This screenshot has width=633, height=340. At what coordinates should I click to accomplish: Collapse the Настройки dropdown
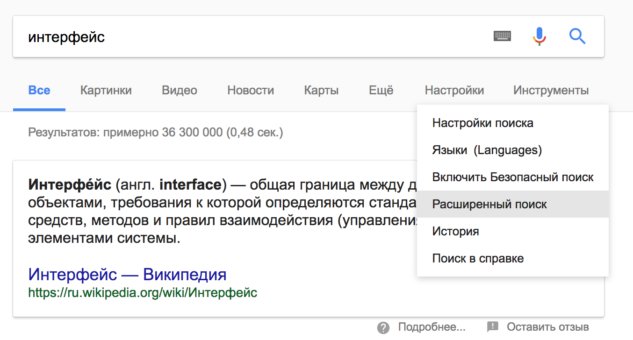[454, 90]
